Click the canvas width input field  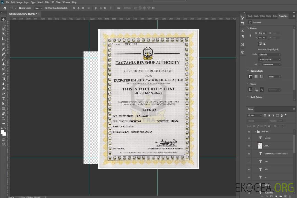[262, 33]
